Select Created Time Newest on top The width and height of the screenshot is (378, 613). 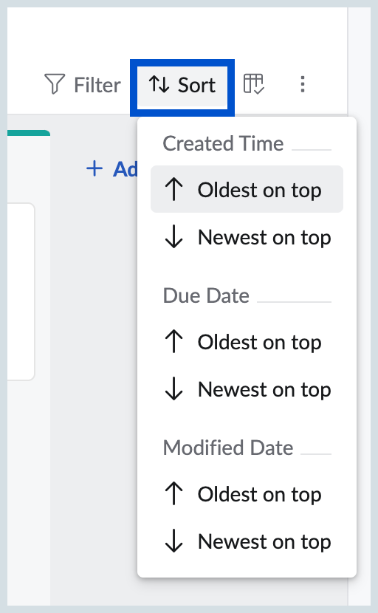click(x=247, y=237)
